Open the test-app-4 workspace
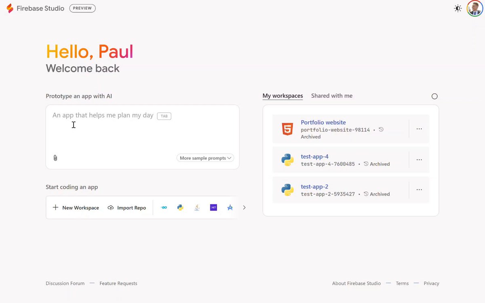The width and height of the screenshot is (485, 303). click(315, 156)
